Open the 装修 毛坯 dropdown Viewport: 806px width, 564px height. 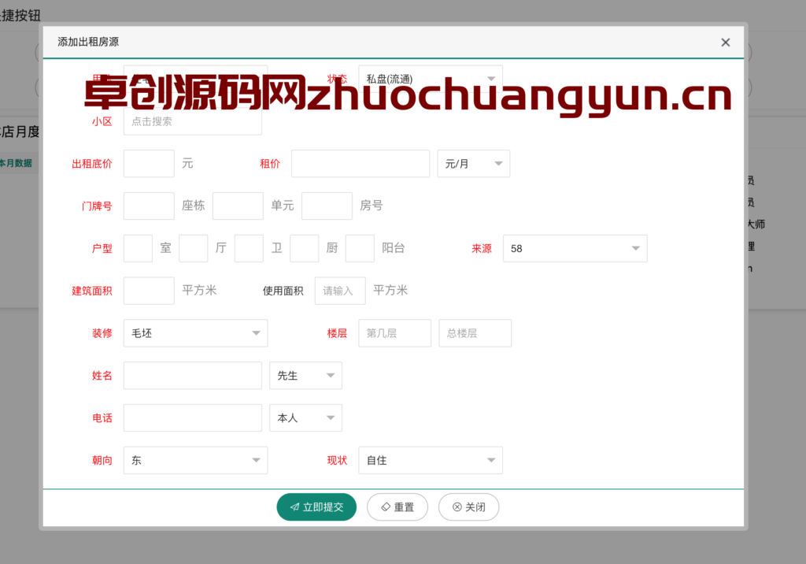click(195, 333)
